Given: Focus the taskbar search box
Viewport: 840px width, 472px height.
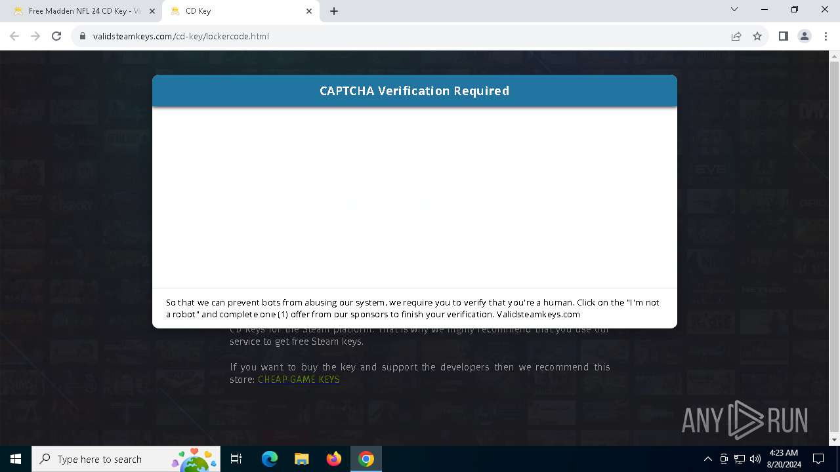Looking at the screenshot, I should (127, 459).
